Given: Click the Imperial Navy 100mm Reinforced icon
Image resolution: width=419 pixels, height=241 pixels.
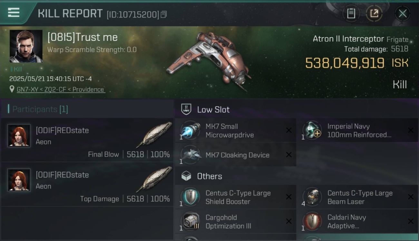Looking at the screenshot, I should (312, 130).
